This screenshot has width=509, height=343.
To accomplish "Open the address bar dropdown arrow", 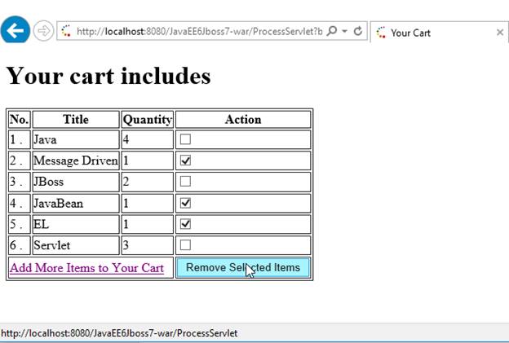I will (345, 31).
